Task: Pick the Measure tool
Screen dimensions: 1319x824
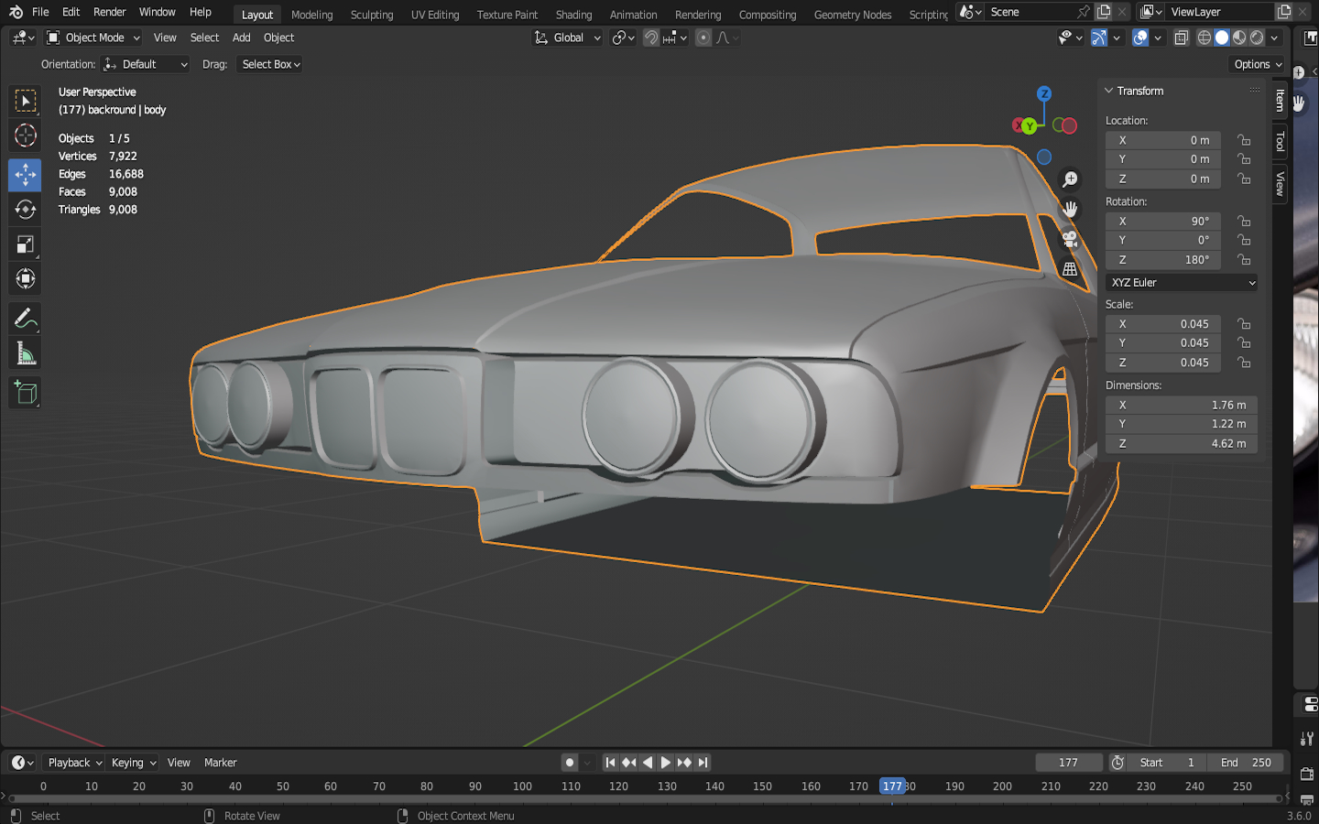Action: 25,354
